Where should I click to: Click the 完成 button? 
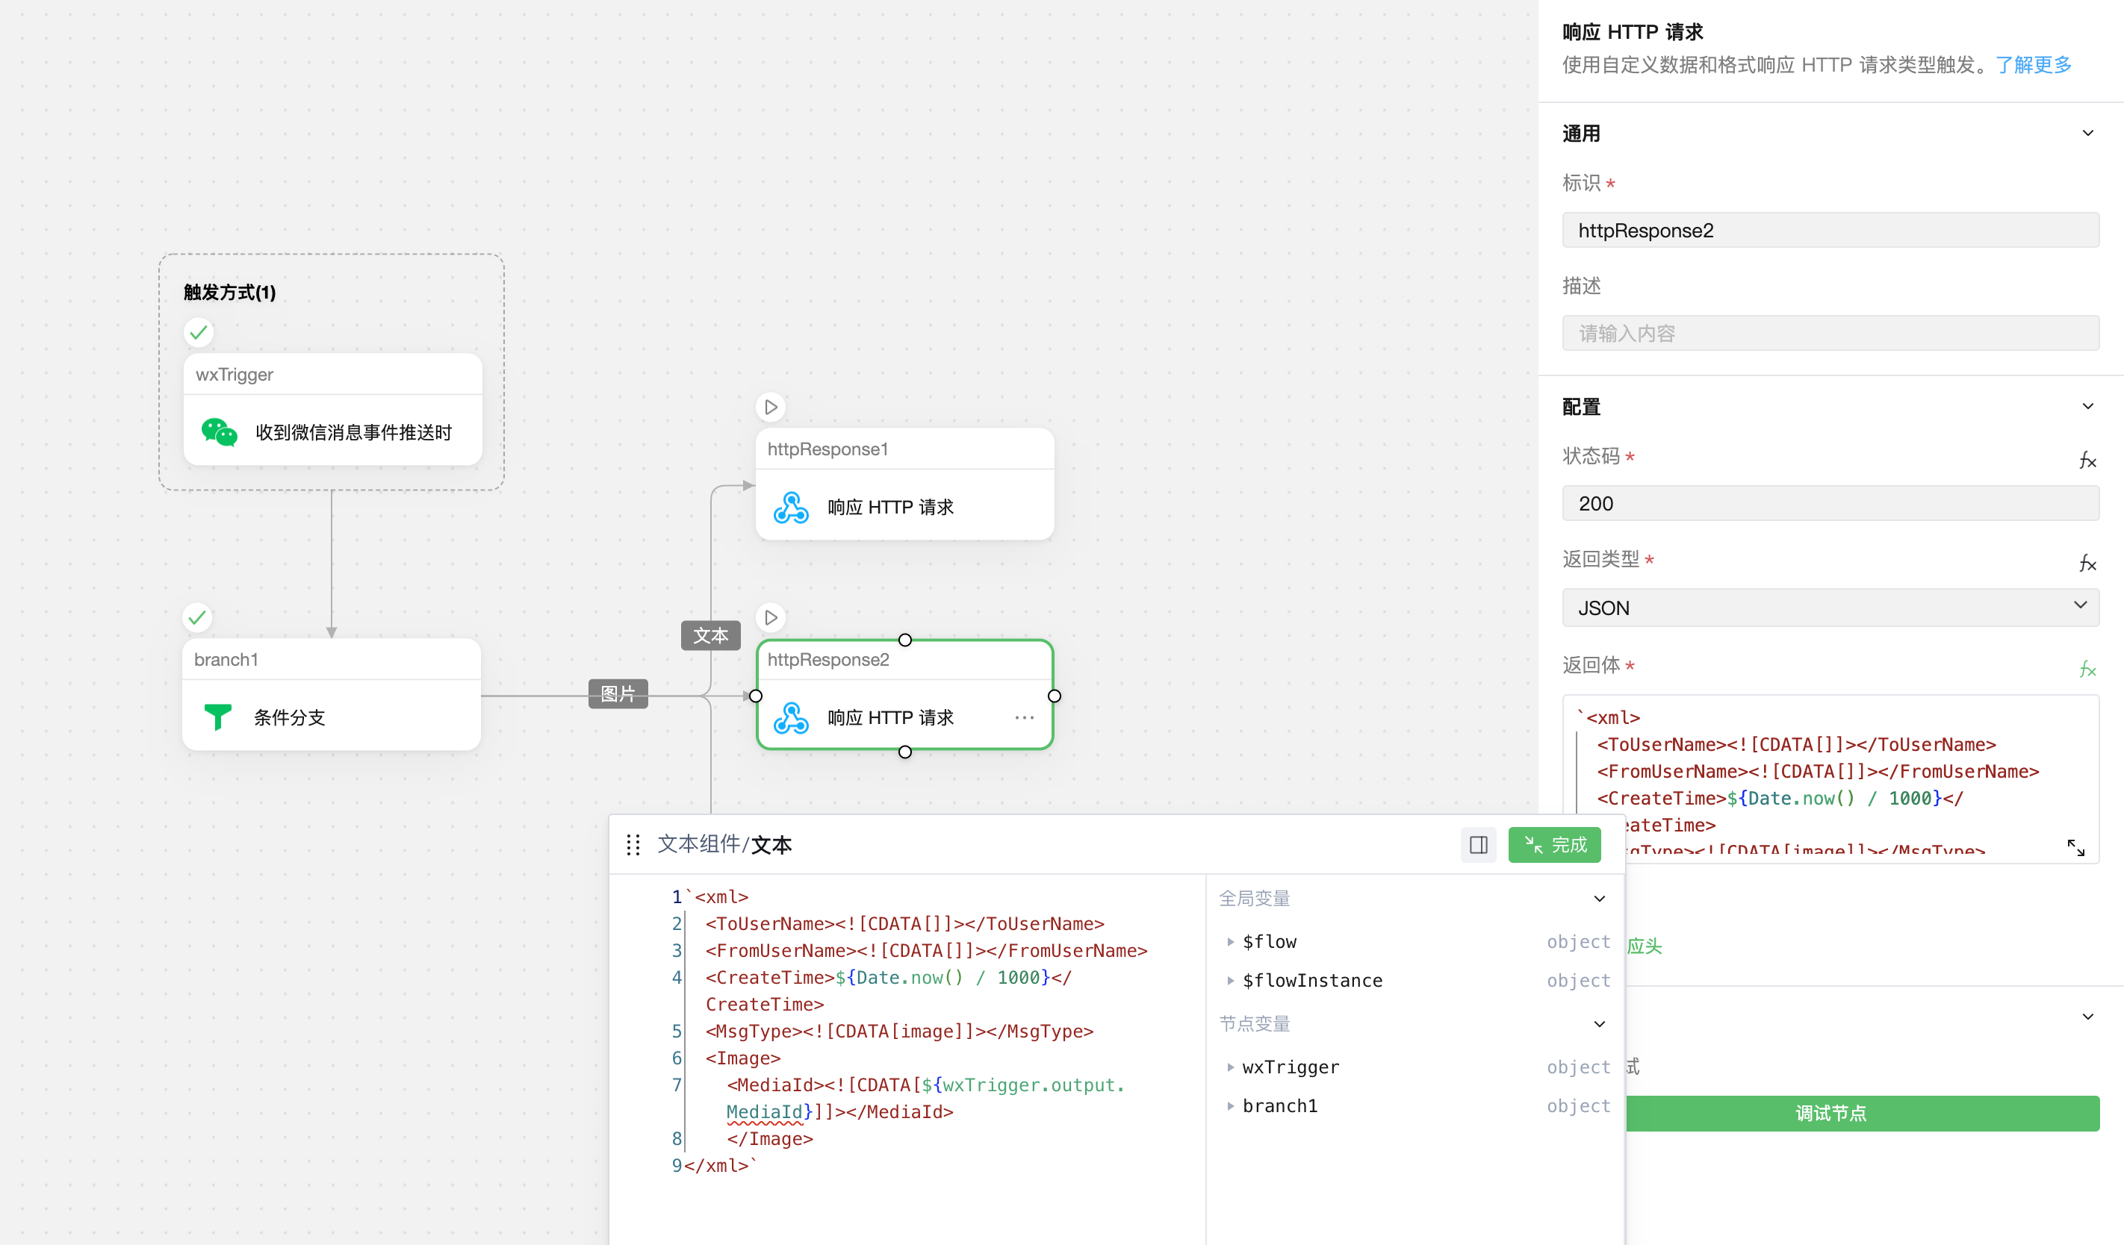point(1554,845)
